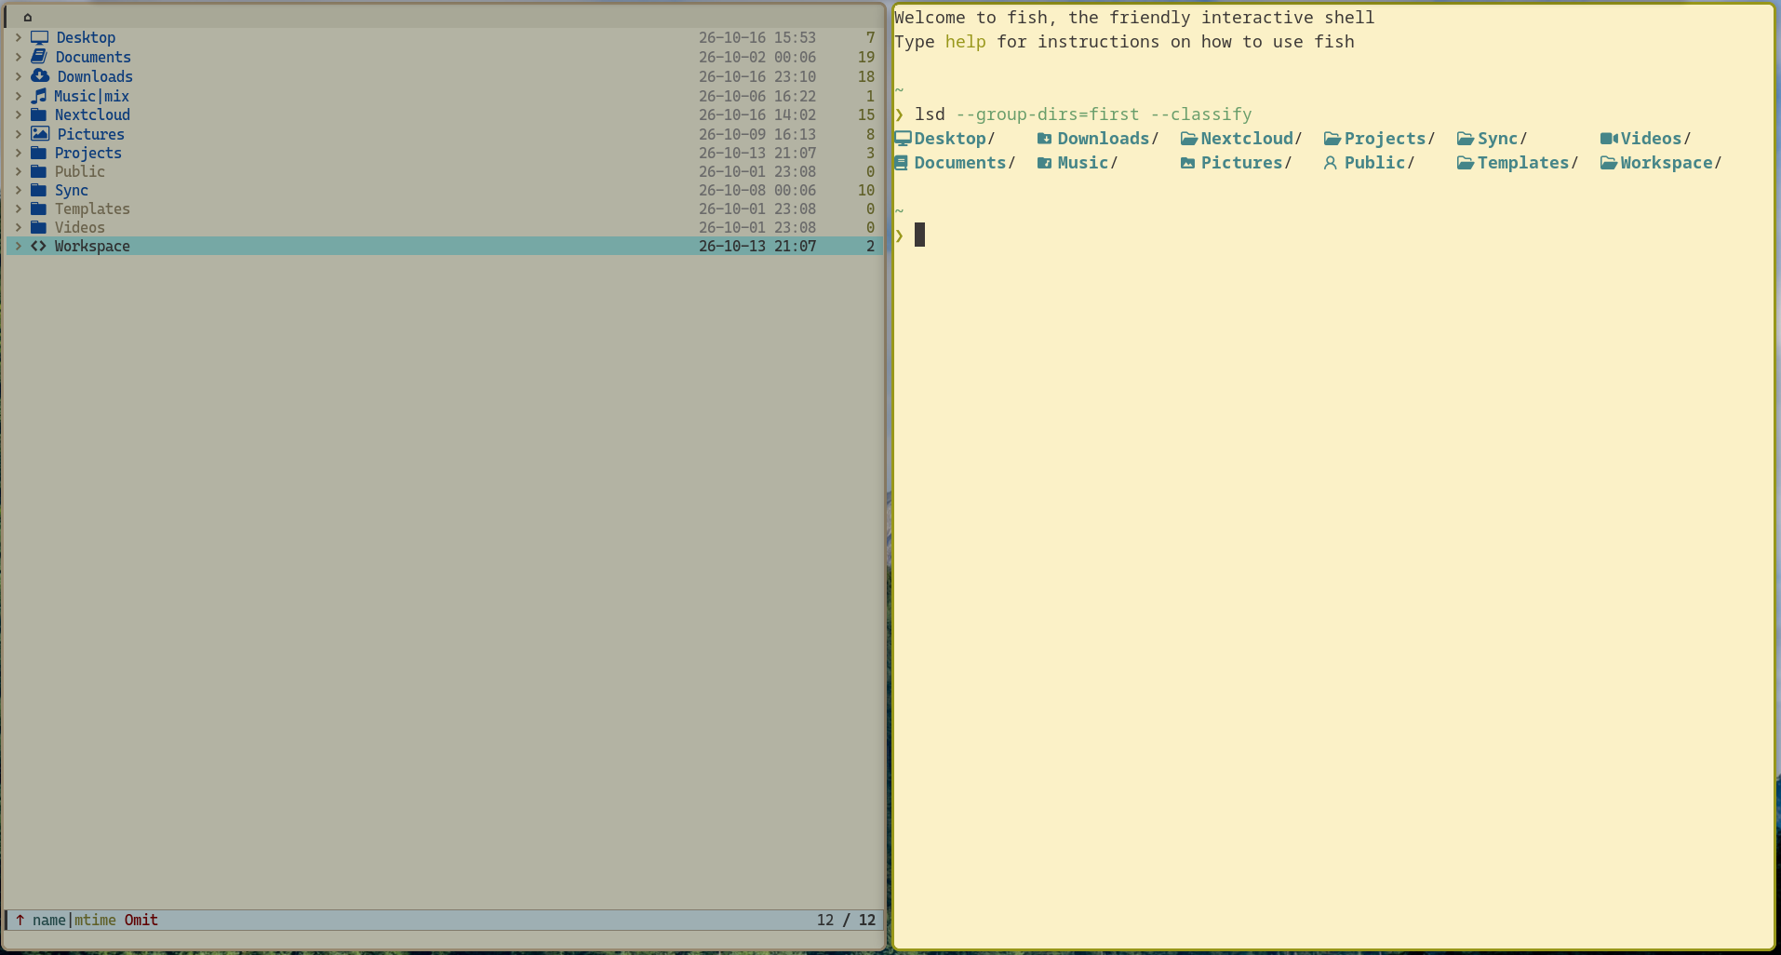Click the 'mtime' sort indicator in status bar

[95, 920]
